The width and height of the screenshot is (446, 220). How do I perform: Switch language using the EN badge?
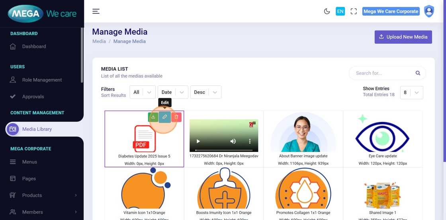coord(340,11)
